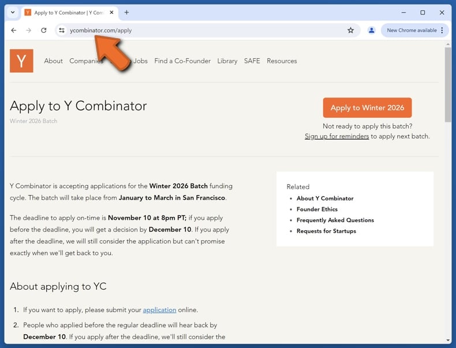Screen dimensions: 456x348
Task: Open the tab search dropdown arrow
Action: coord(13,13)
